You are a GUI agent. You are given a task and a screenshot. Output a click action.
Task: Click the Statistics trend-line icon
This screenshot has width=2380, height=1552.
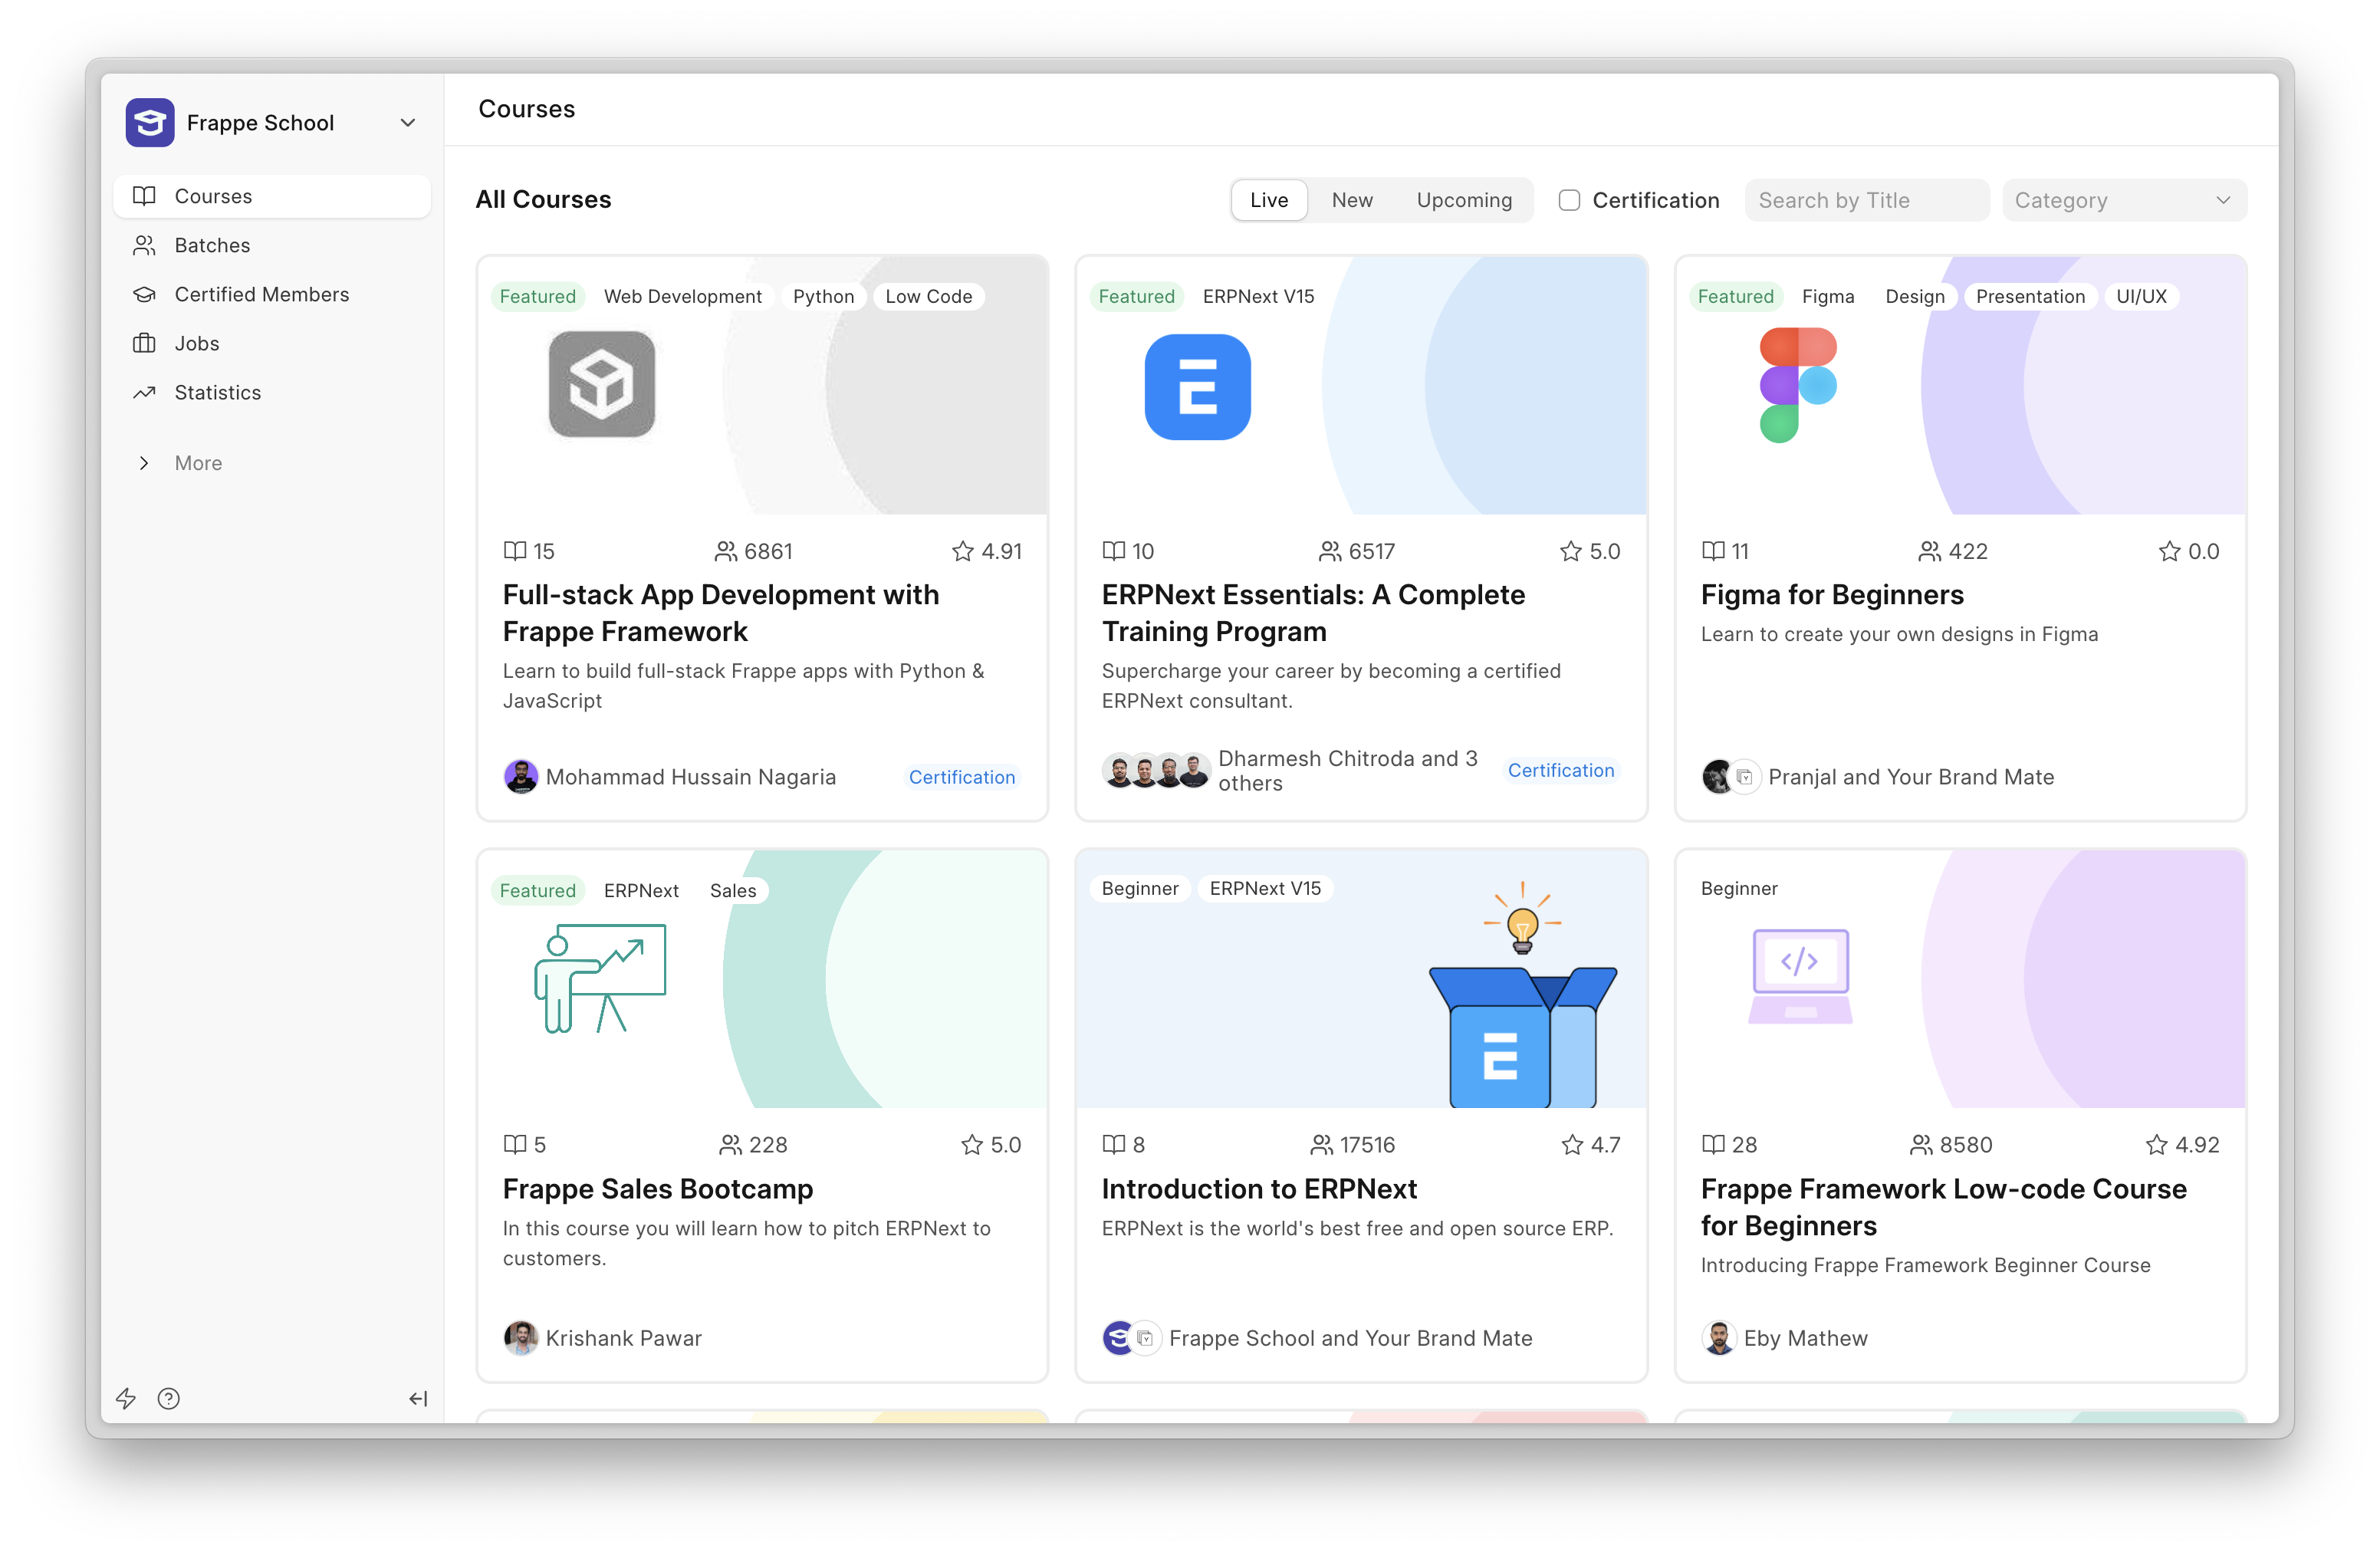[145, 392]
